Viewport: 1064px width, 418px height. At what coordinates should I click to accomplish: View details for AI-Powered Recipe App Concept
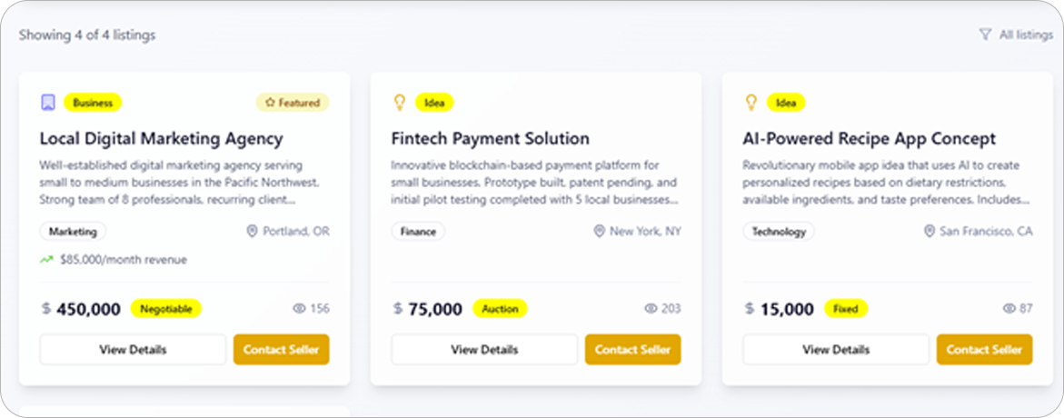pos(836,350)
